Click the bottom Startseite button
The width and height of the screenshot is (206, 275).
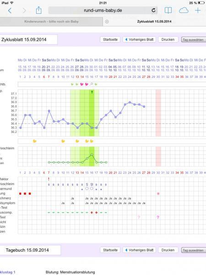(x=110, y=250)
